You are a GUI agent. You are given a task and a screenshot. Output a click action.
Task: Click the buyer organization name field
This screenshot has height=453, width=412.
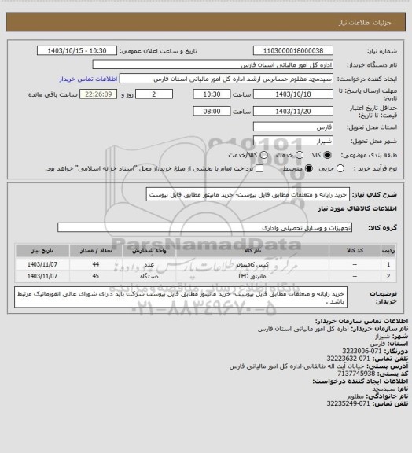click(x=212, y=64)
